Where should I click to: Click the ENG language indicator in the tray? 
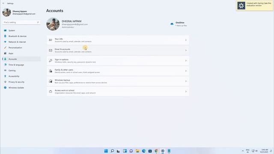tap(247, 151)
